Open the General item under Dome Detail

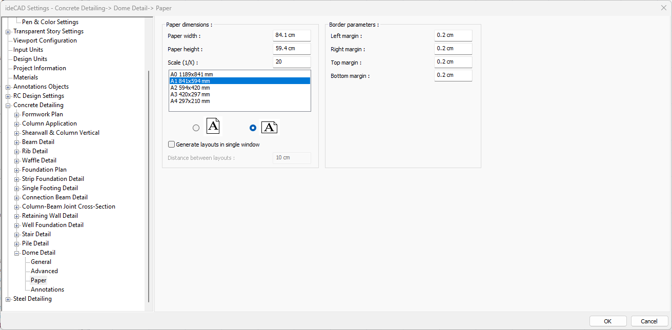(x=41, y=262)
